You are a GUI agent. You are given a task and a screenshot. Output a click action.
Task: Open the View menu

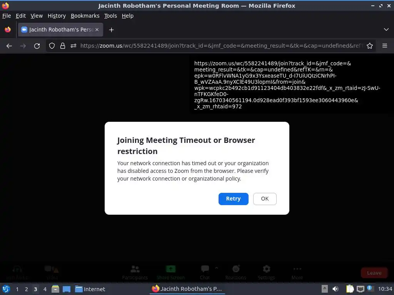[x=37, y=16]
